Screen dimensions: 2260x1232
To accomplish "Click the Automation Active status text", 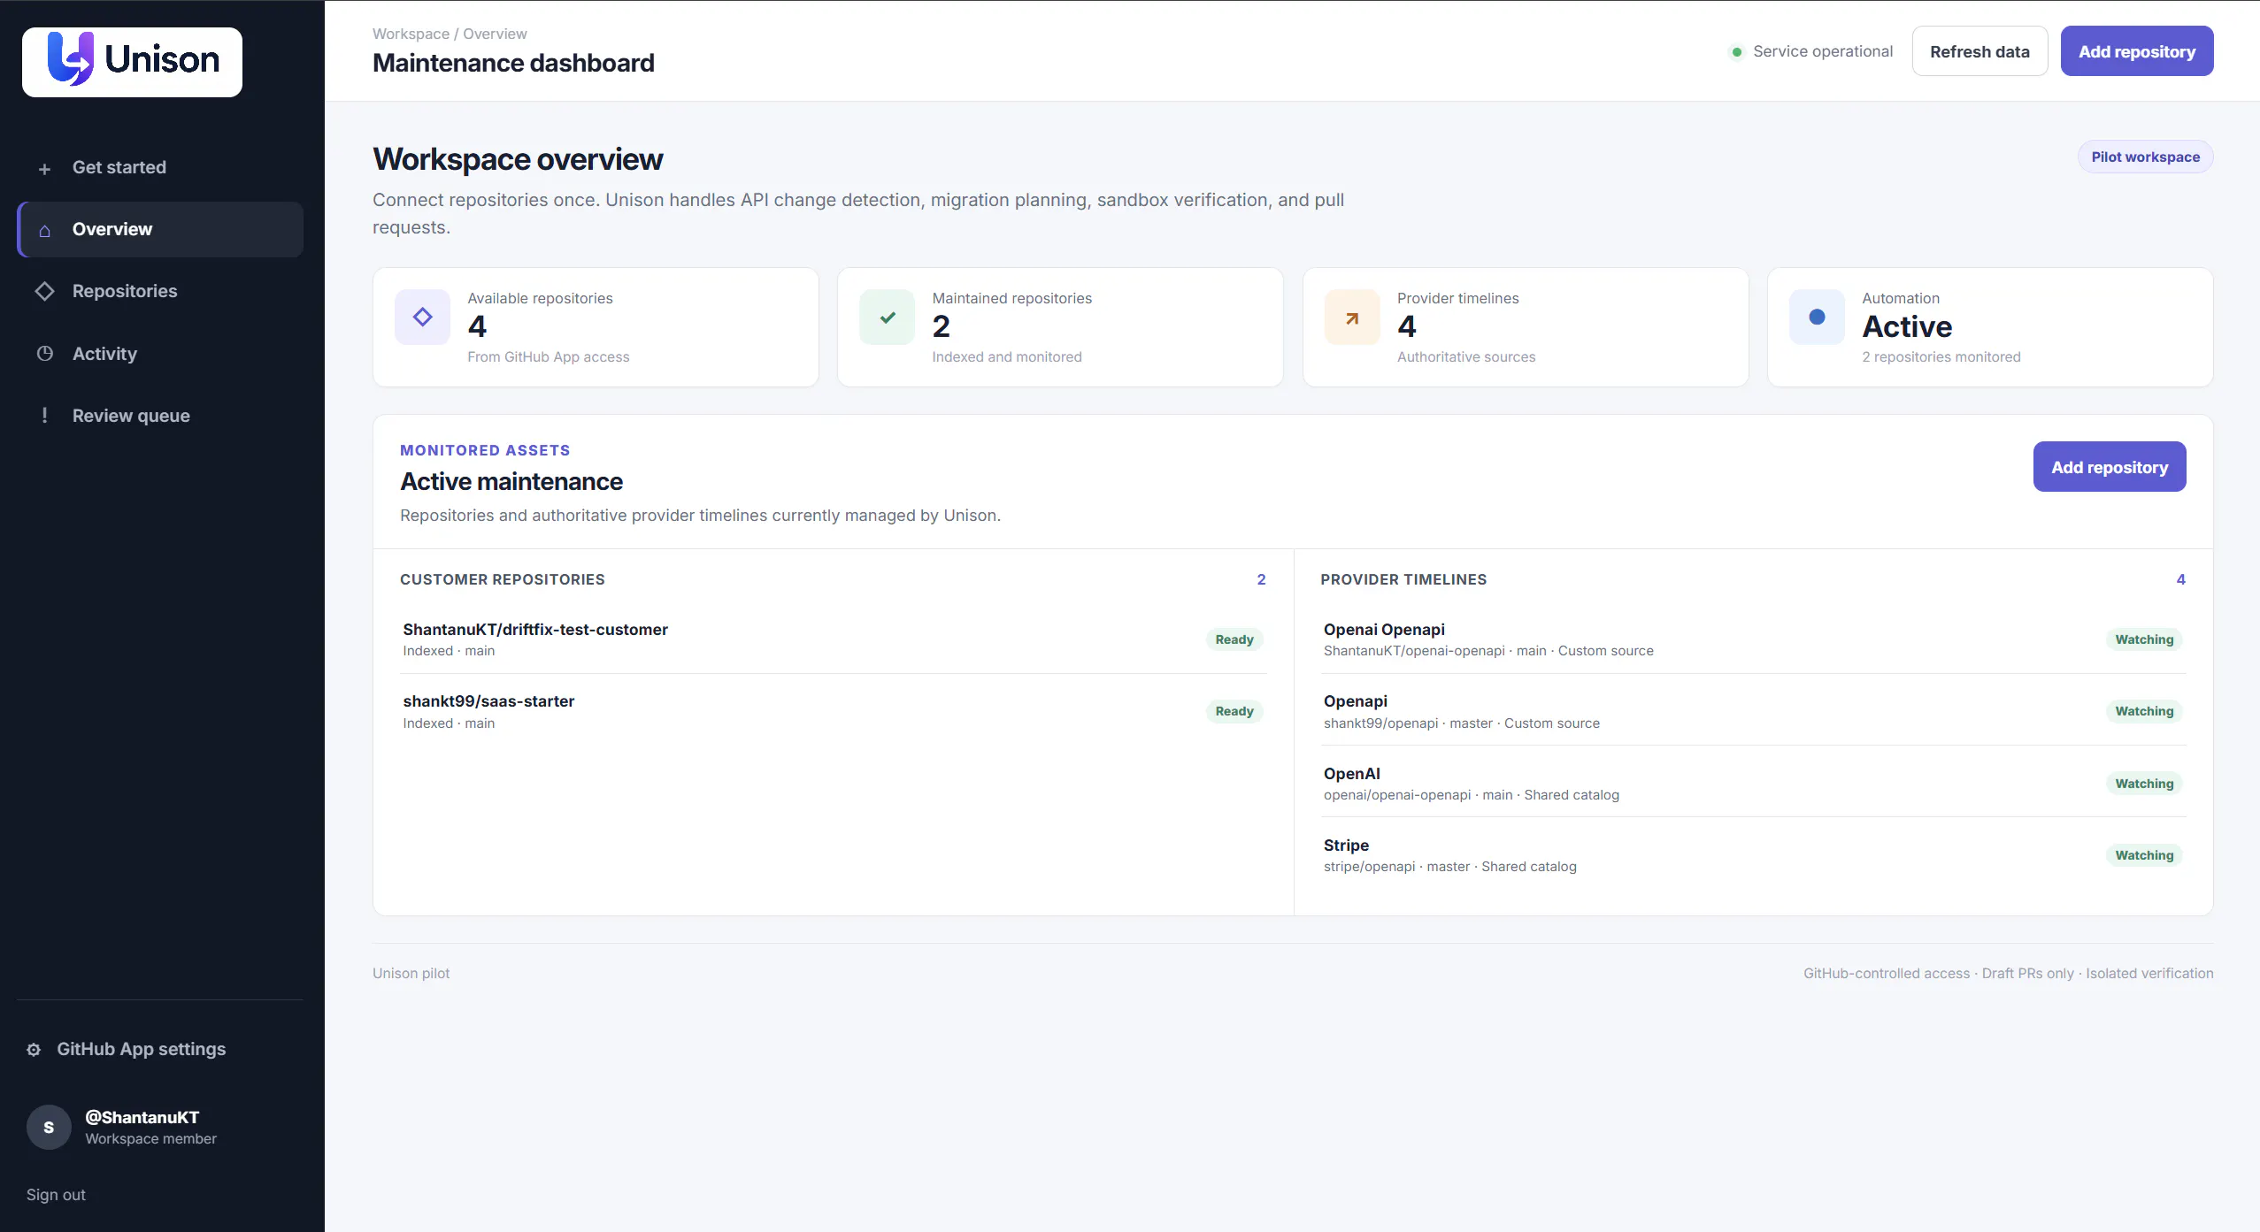I will coord(1907,326).
